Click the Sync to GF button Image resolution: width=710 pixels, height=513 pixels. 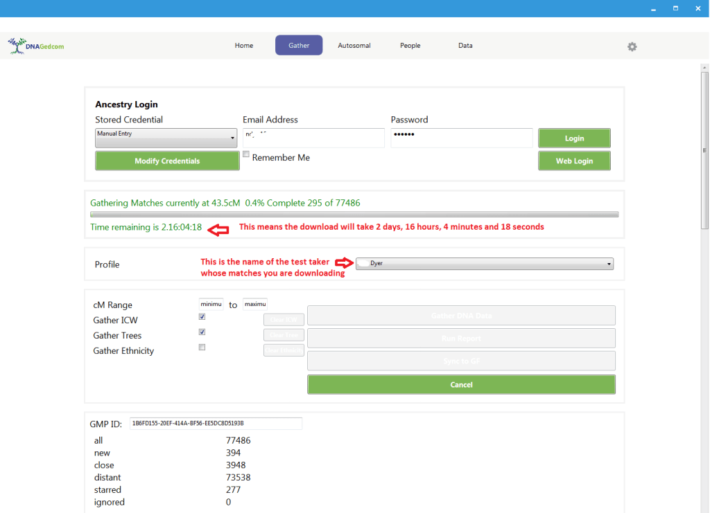tap(461, 361)
